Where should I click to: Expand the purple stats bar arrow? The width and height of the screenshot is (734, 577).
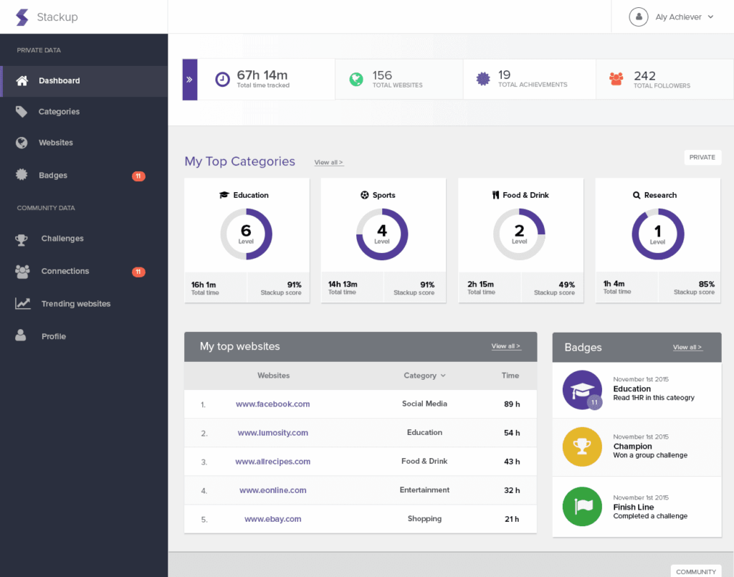pos(190,80)
